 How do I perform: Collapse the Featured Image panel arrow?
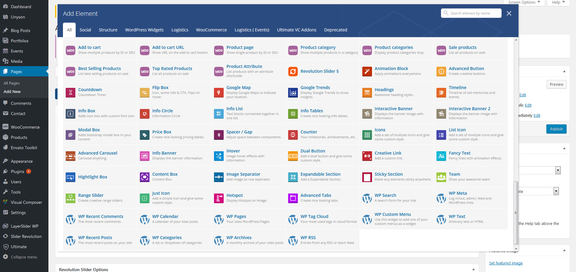click(564, 250)
